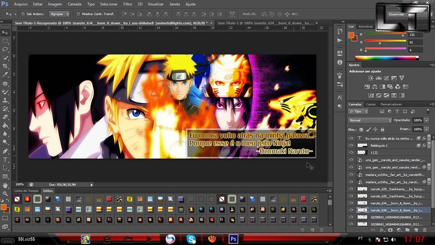Enable Mostrar Contr. Transf. checkbox
Image resolution: width=435 pixels, height=245 pixels.
[x=78, y=14]
